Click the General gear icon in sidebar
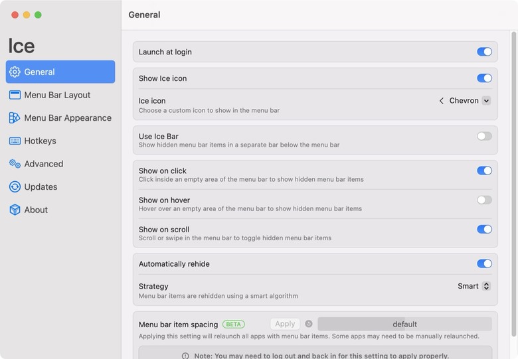The image size is (518, 359). point(15,72)
